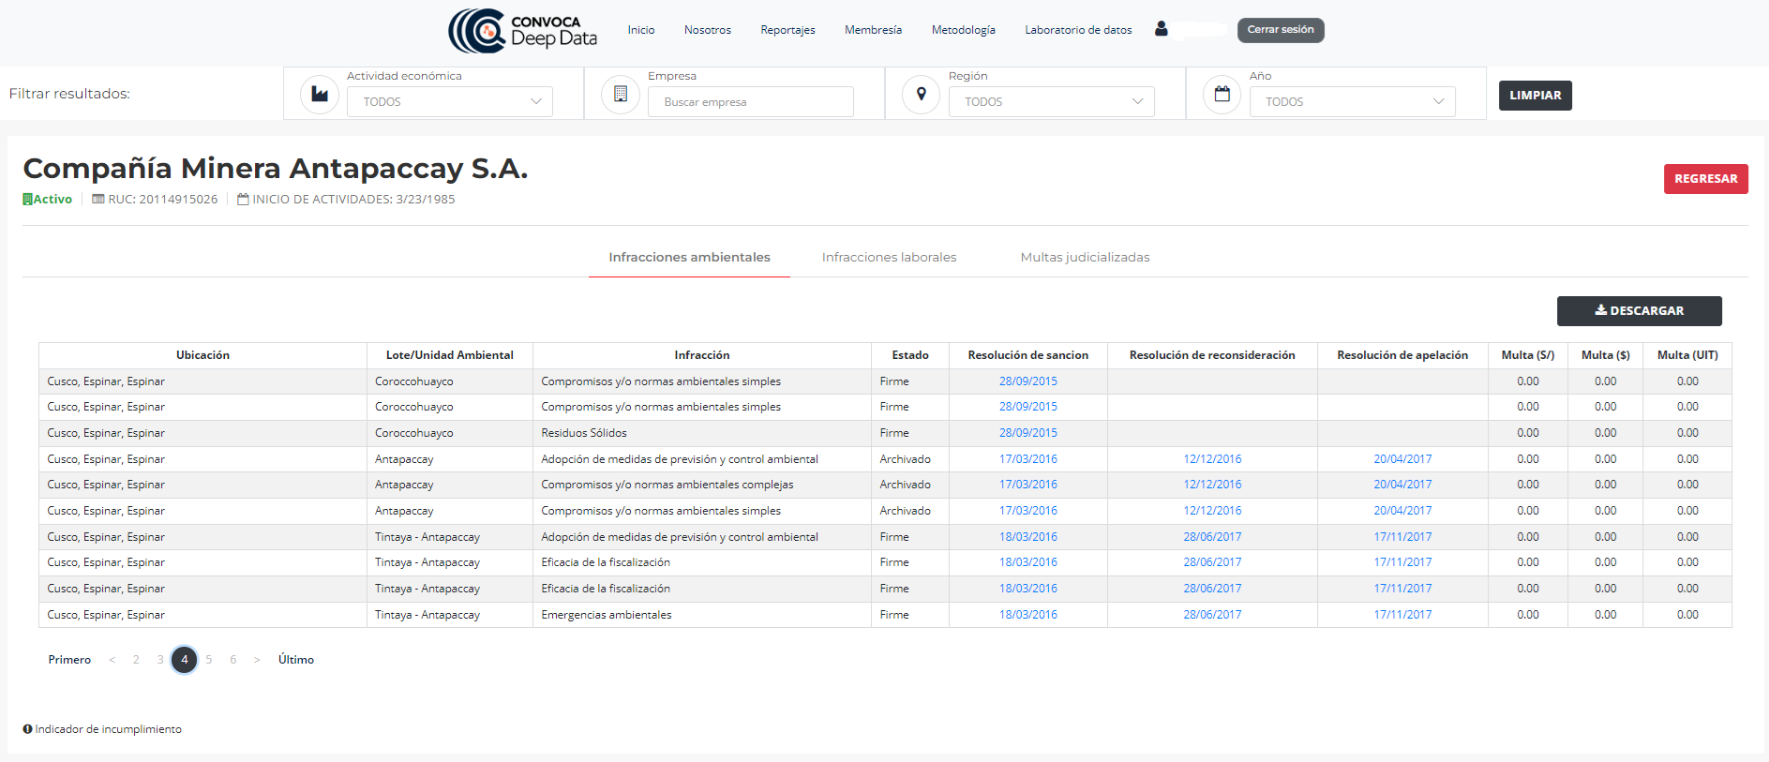Open sanction resolution 18/03/2016 in Emergencias ambientales row

[x=1028, y=615]
